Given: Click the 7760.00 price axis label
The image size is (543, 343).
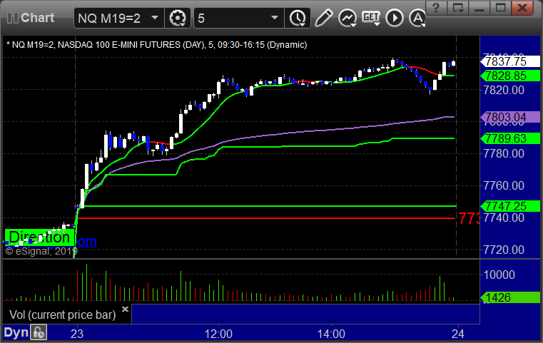Looking at the screenshot, I should (504, 185).
